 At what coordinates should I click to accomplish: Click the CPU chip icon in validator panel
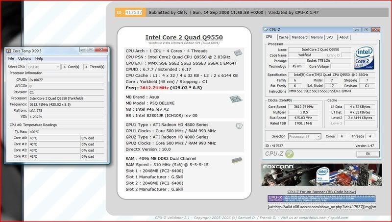(239, 53)
